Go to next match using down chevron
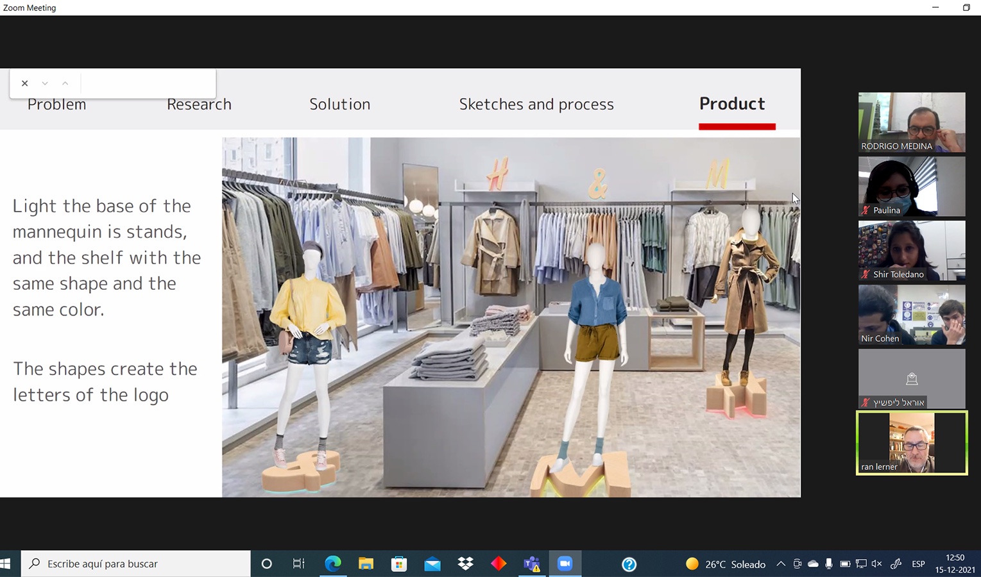The width and height of the screenshot is (981, 577). (45, 83)
